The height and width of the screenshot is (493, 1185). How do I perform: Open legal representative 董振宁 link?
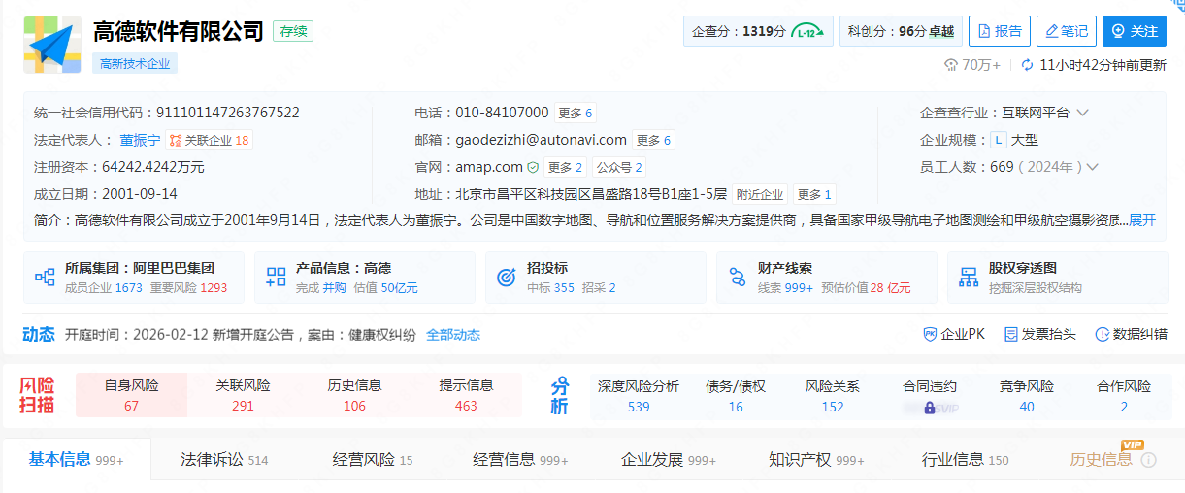[x=141, y=140]
